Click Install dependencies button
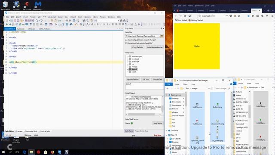 coord(155,47)
